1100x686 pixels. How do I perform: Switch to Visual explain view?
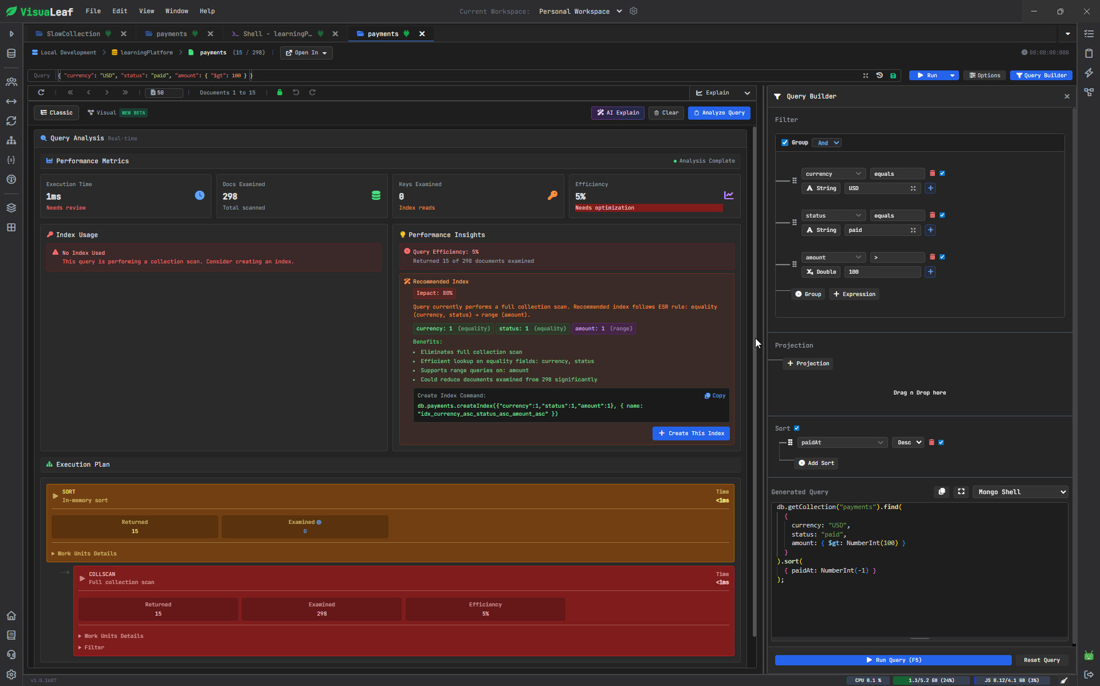[117, 113]
